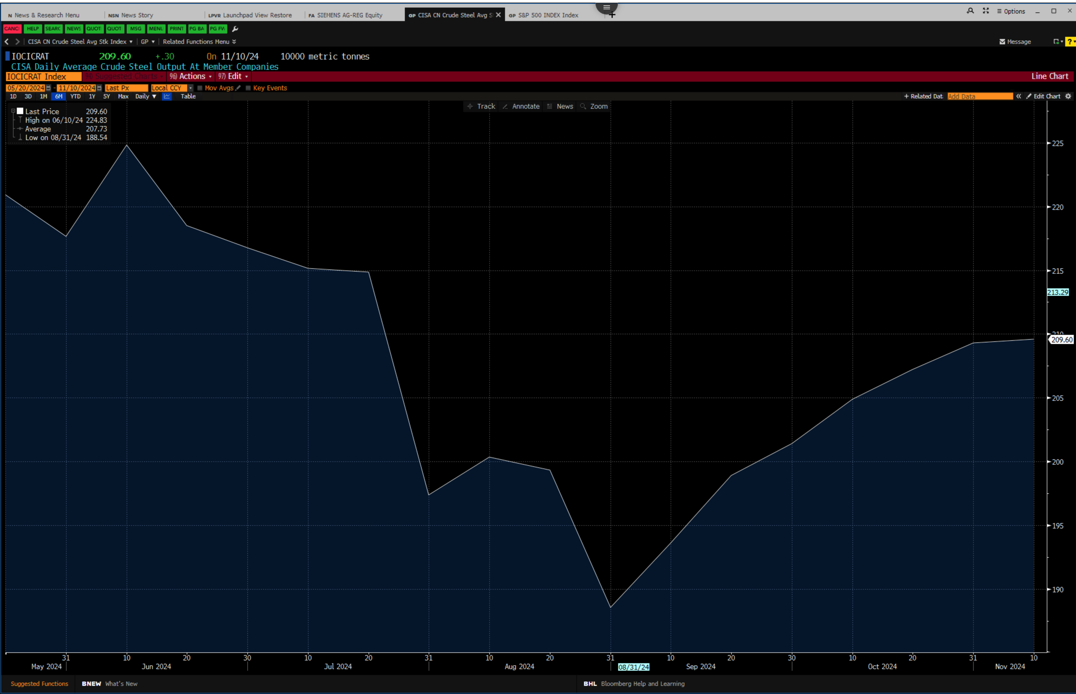The image size is (1076, 694).
Task: Select the 1M time range
Action: (43, 97)
